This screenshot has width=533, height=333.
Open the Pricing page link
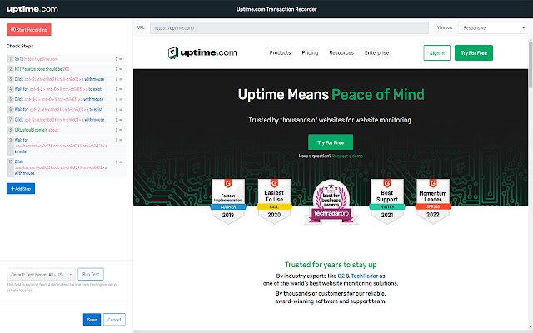pos(310,53)
